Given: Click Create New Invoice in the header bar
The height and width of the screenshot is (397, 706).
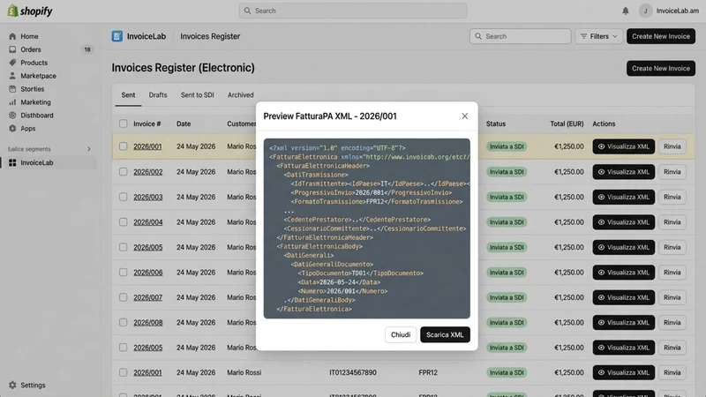Looking at the screenshot, I should tap(660, 36).
